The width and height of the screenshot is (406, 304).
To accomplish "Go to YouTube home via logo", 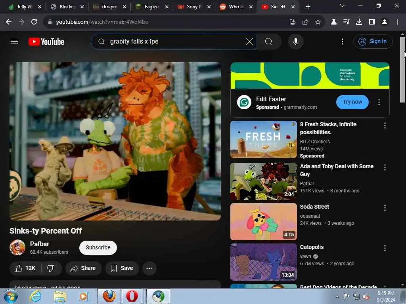I will pyautogui.click(x=46, y=42).
